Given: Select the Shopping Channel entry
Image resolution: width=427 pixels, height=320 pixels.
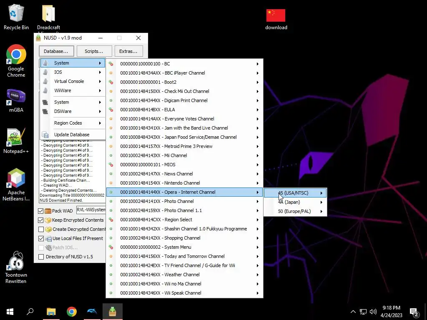Looking at the screenshot, I should (184, 238).
